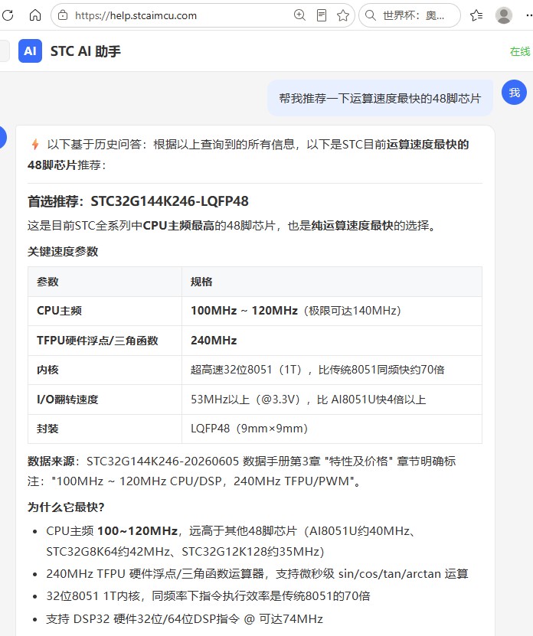This screenshot has width=533, height=636.
Task: Click the zoom magnifier icon in address bar
Action: point(299,15)
